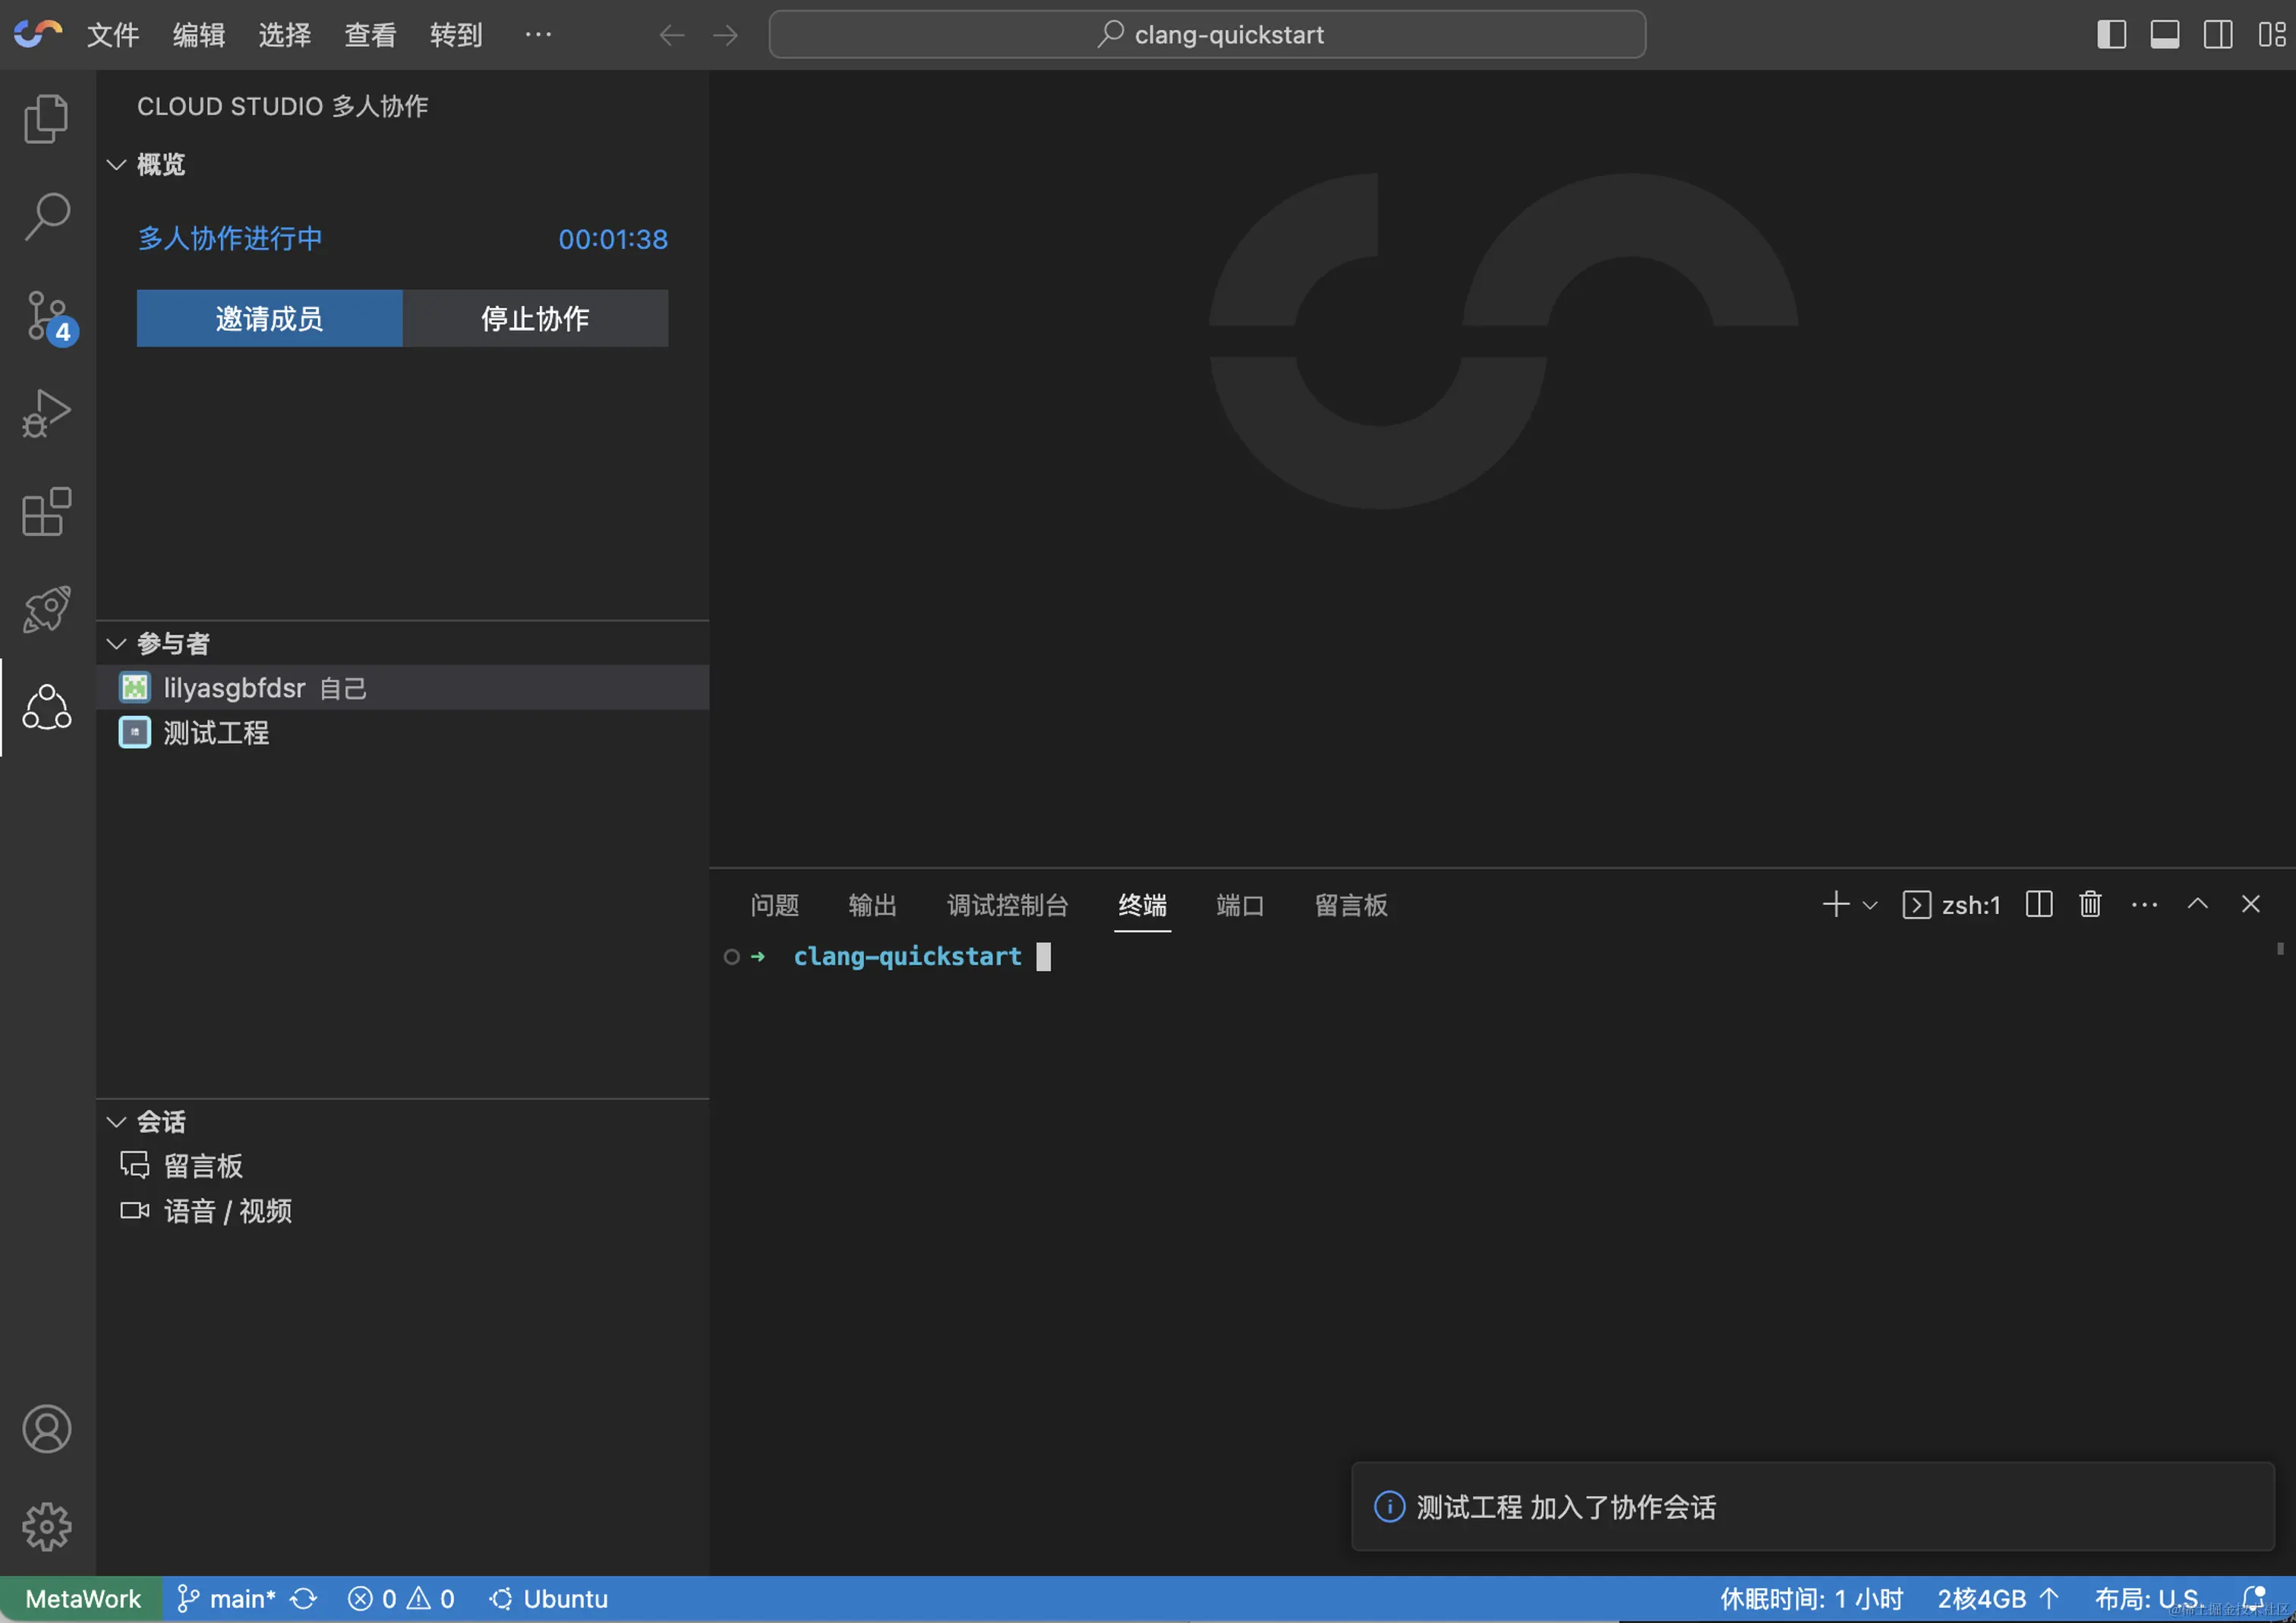Screen dimensions: 2296x1623
Task: Toggle primary sidebar visibility in title bar
Action: (2111, 35)
